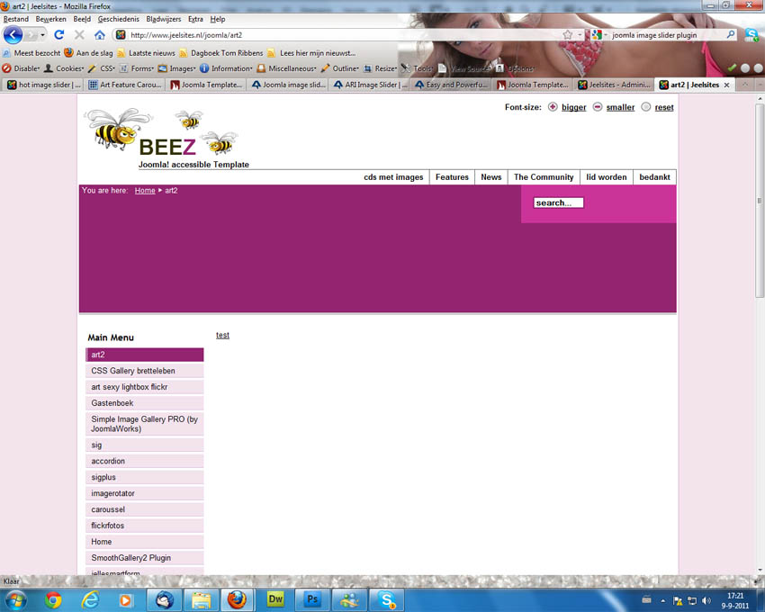Click the site identity icon beside the URL
The width and height of the screenshot is (765, 612).
121,35
